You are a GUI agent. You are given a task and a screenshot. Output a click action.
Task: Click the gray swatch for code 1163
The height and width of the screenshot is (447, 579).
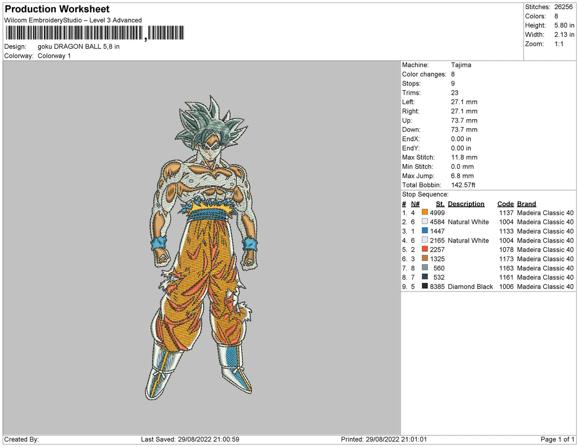coord(425,267)
